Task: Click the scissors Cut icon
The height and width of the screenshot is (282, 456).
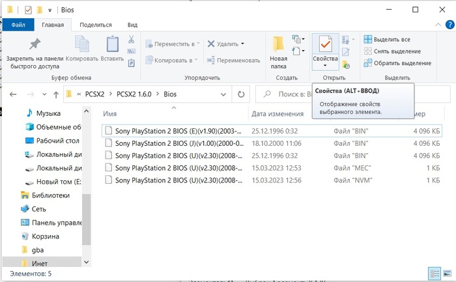Action: [x=132, y=40]
